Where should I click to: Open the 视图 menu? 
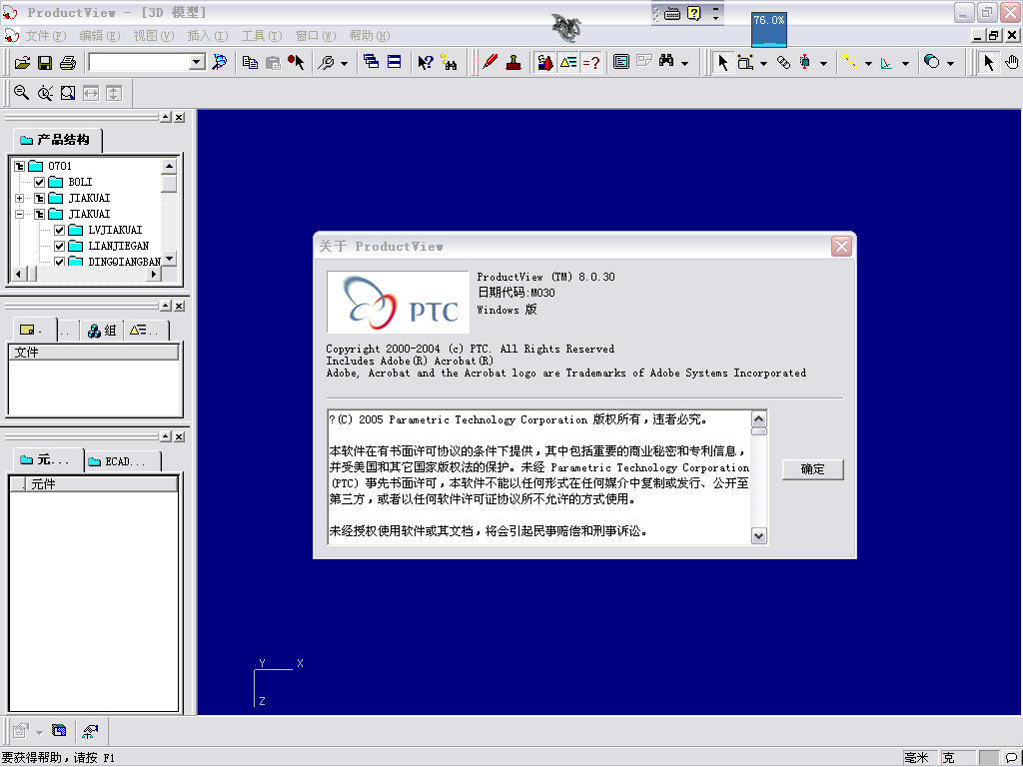click(153, 36)
